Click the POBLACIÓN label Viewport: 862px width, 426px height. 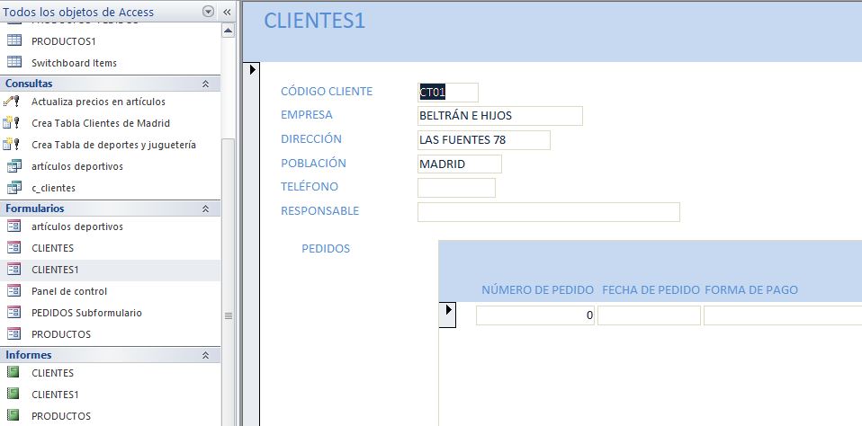313,163
